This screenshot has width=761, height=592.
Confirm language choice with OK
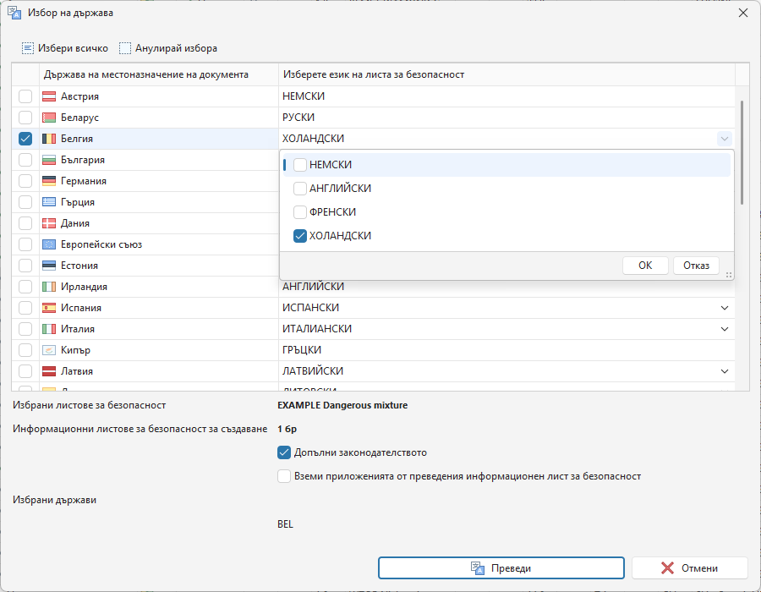(645, 266)
